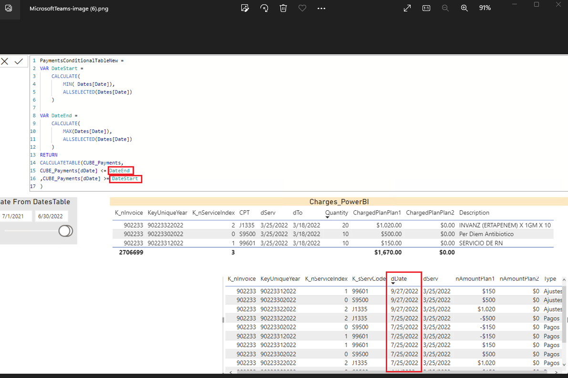
Task: Click the 2706699 total invoice value
Action: (131, 252)
